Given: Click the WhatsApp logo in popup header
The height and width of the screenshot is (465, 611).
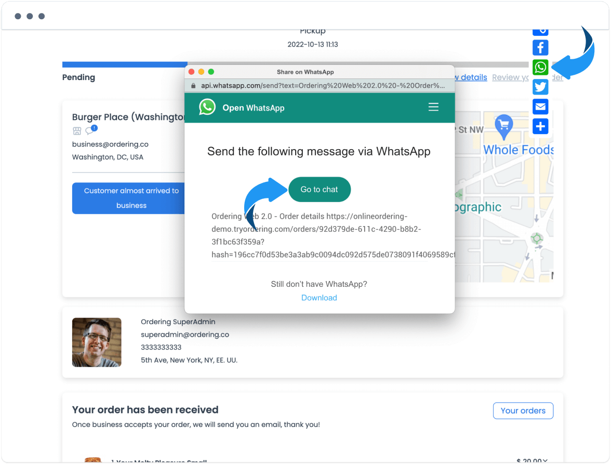Looking at the screenshot, I should (x=207, y=107).
